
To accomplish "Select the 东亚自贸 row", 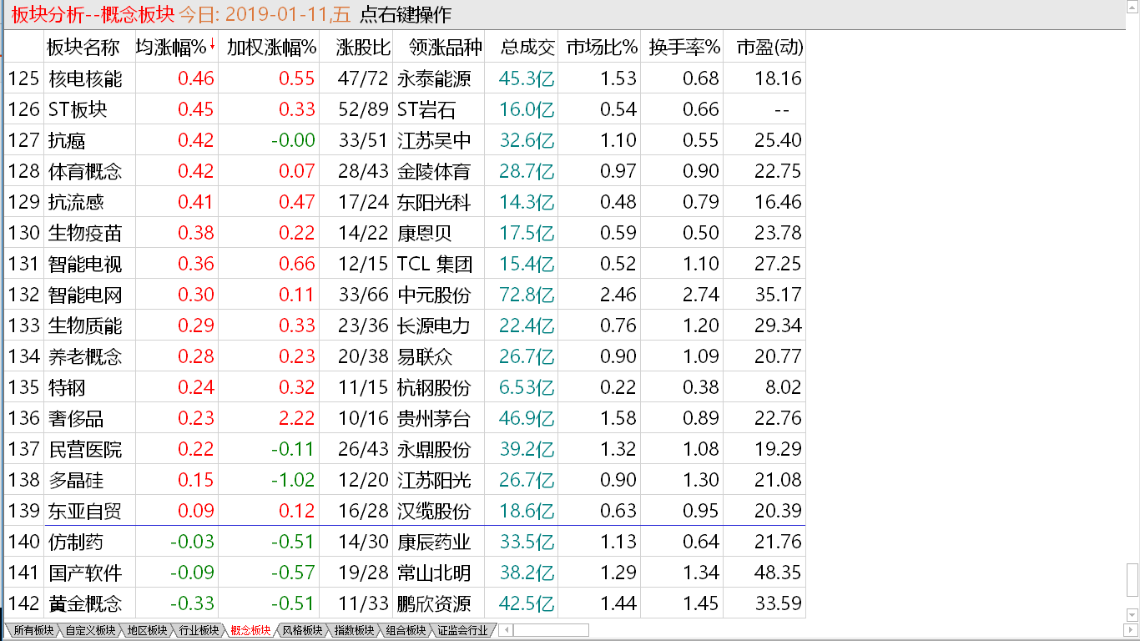I will 405,511.
